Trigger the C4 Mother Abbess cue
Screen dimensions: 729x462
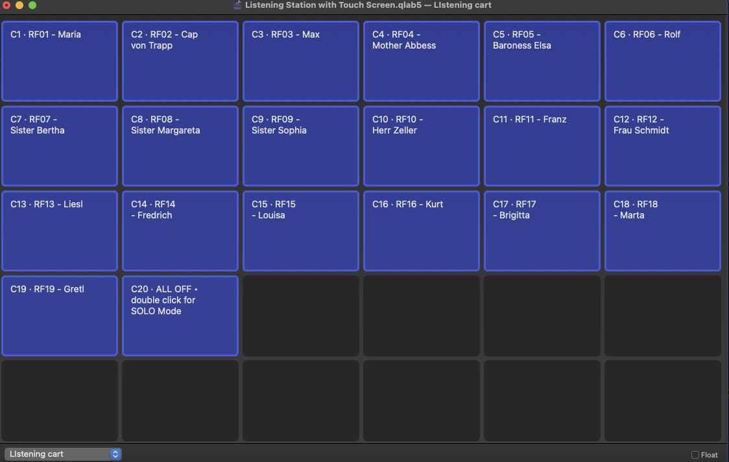coord(422,62)
